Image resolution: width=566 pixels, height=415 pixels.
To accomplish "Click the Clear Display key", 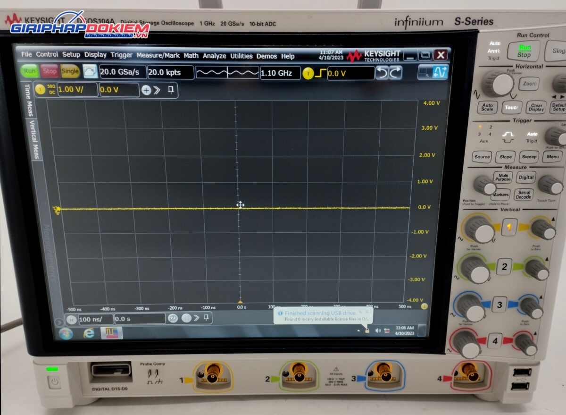I will point(536,108).
